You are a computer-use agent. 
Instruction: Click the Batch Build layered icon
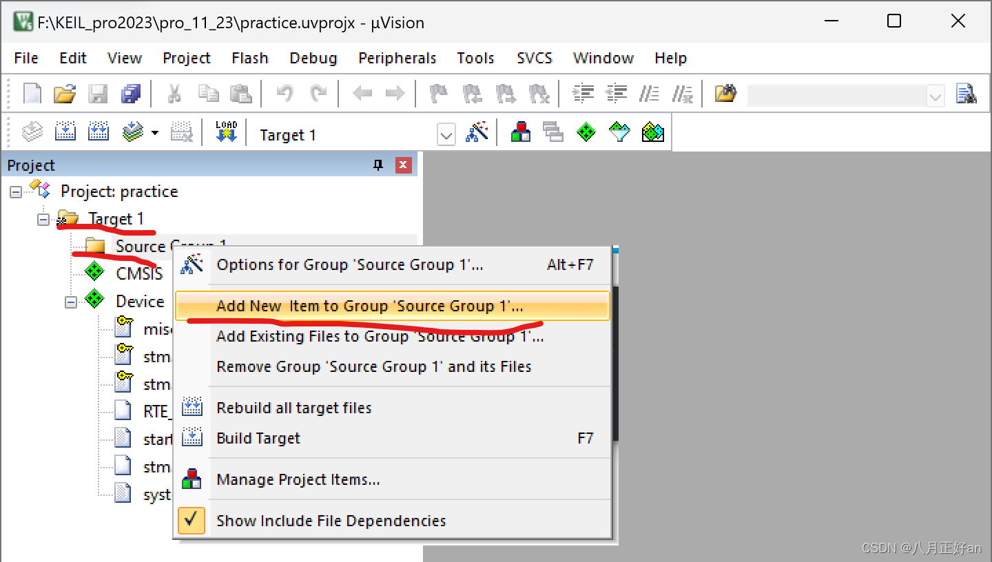(x=132, y=132)
